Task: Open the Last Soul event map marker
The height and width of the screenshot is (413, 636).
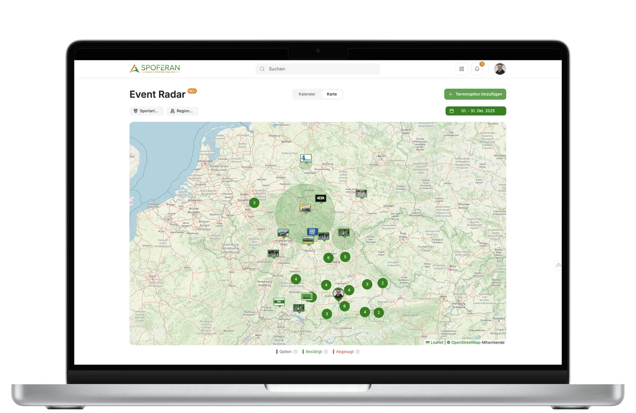Action: point(320,199)
